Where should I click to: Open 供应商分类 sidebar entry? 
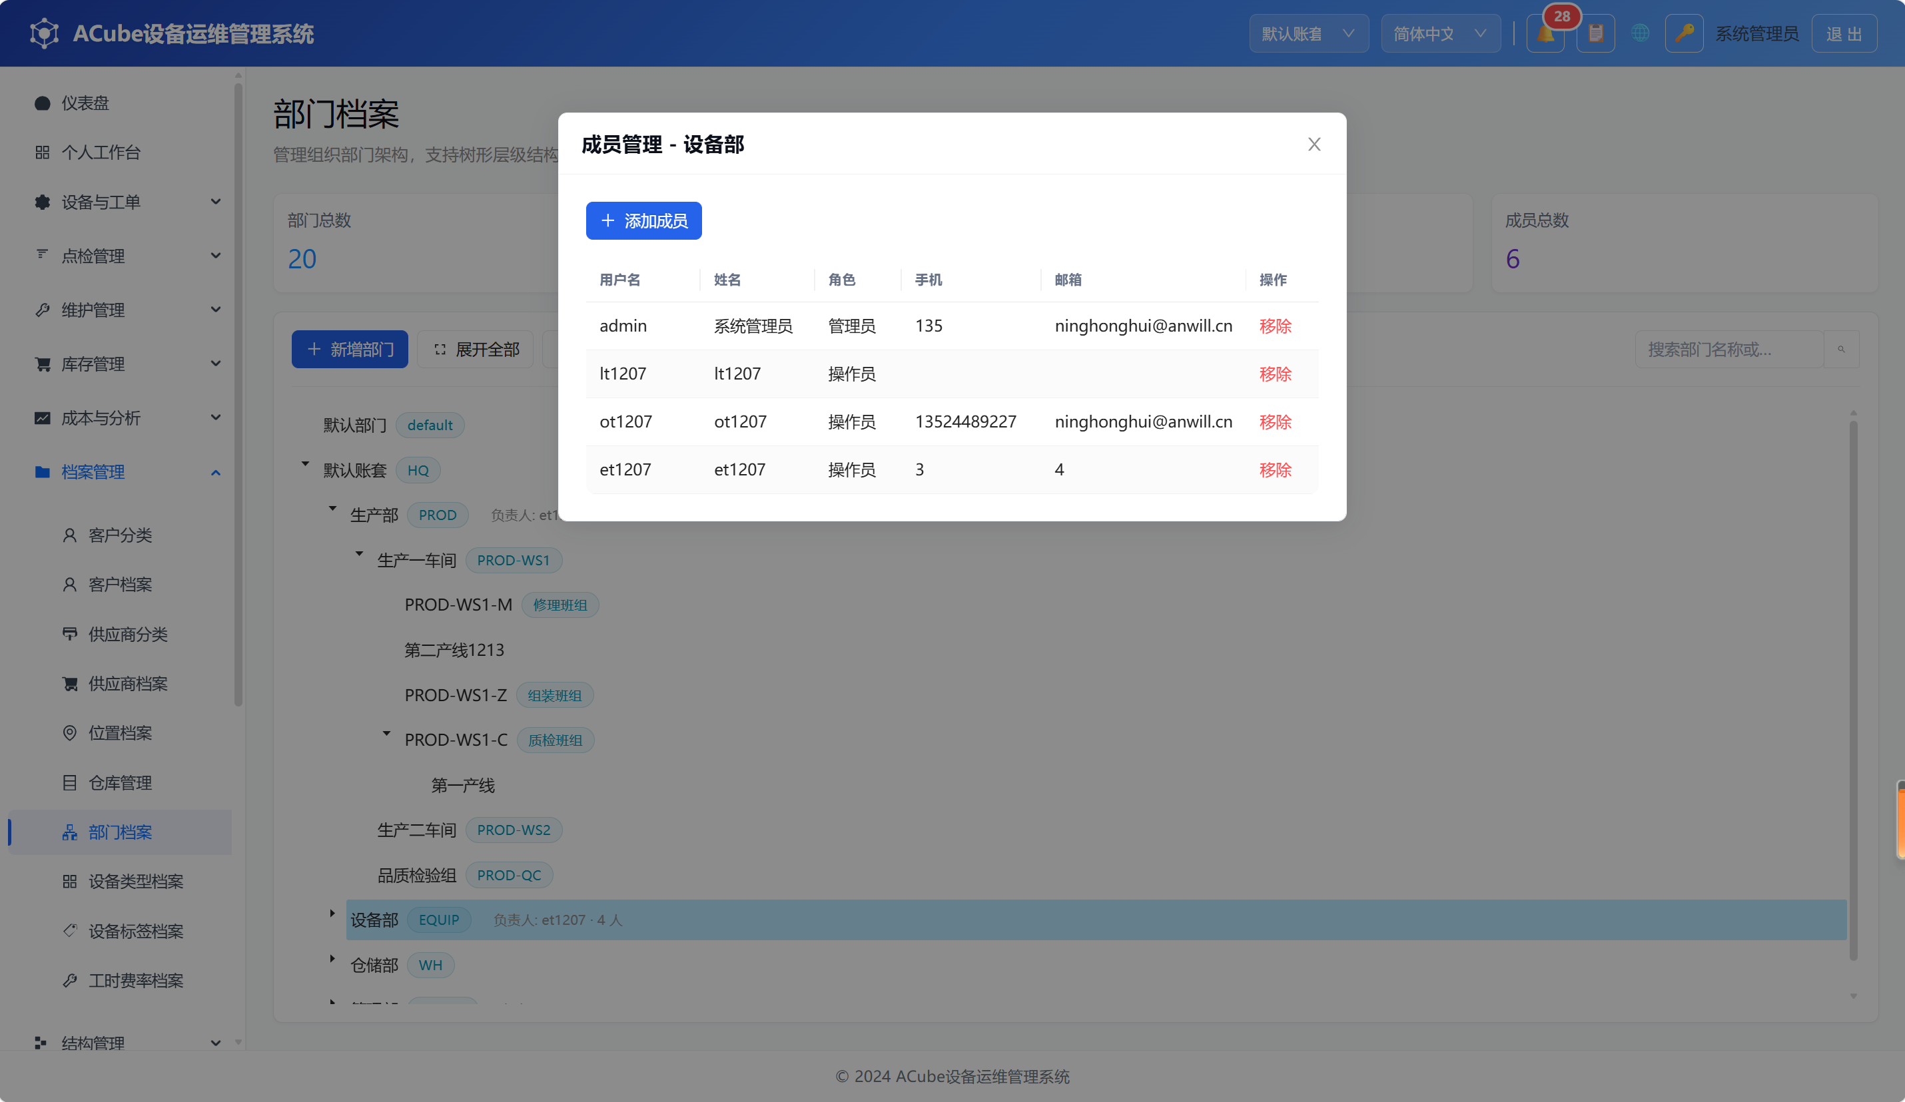[121, 634]
